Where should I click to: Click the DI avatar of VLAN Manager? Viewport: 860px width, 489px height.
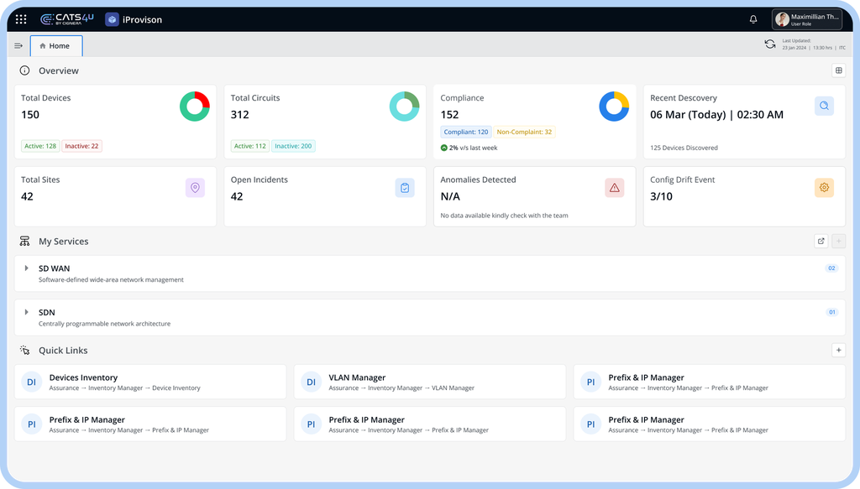click(x=311, y=382)
